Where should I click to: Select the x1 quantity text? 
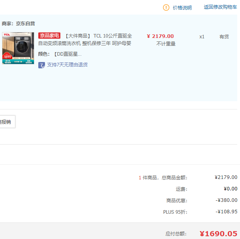tap(202, 37)
